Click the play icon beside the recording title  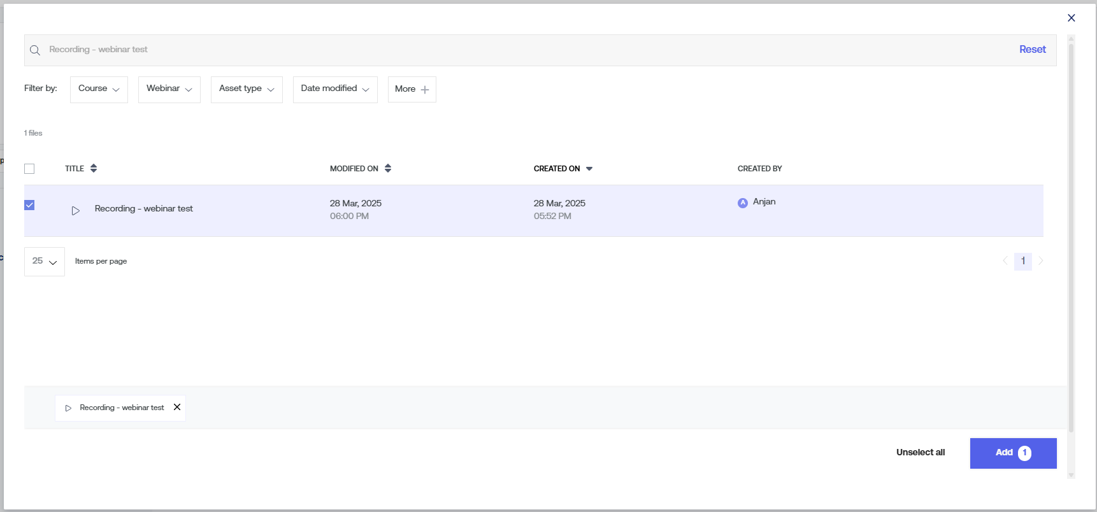tap(76, 211)
